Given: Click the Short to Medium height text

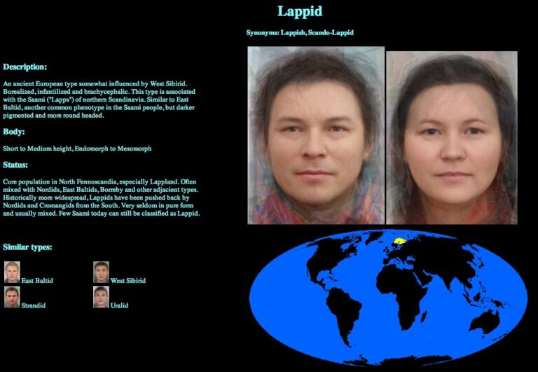Looking at the screenshot, I should (77, 149).
